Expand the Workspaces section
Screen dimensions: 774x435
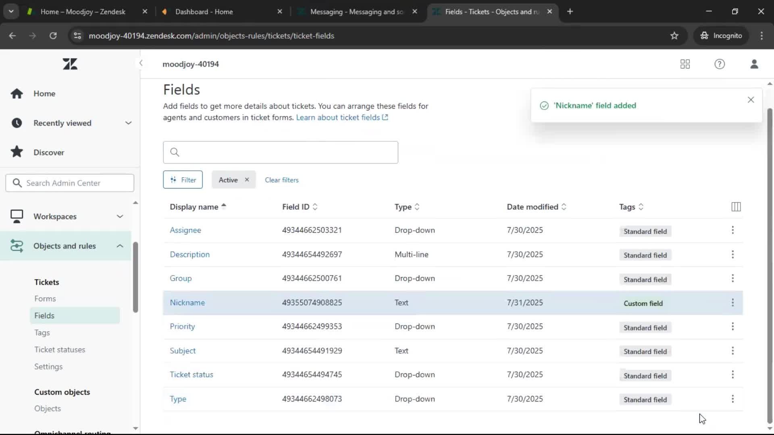[120, 216]
